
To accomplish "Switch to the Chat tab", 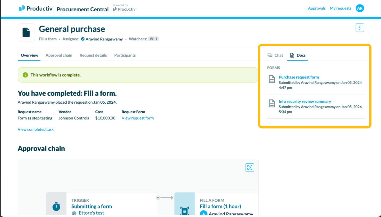I will pyautogui.click(x=275, y=55).
